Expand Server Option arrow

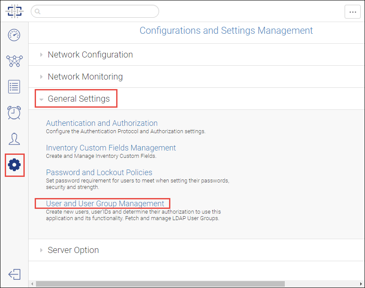click(x=41, y=250)
